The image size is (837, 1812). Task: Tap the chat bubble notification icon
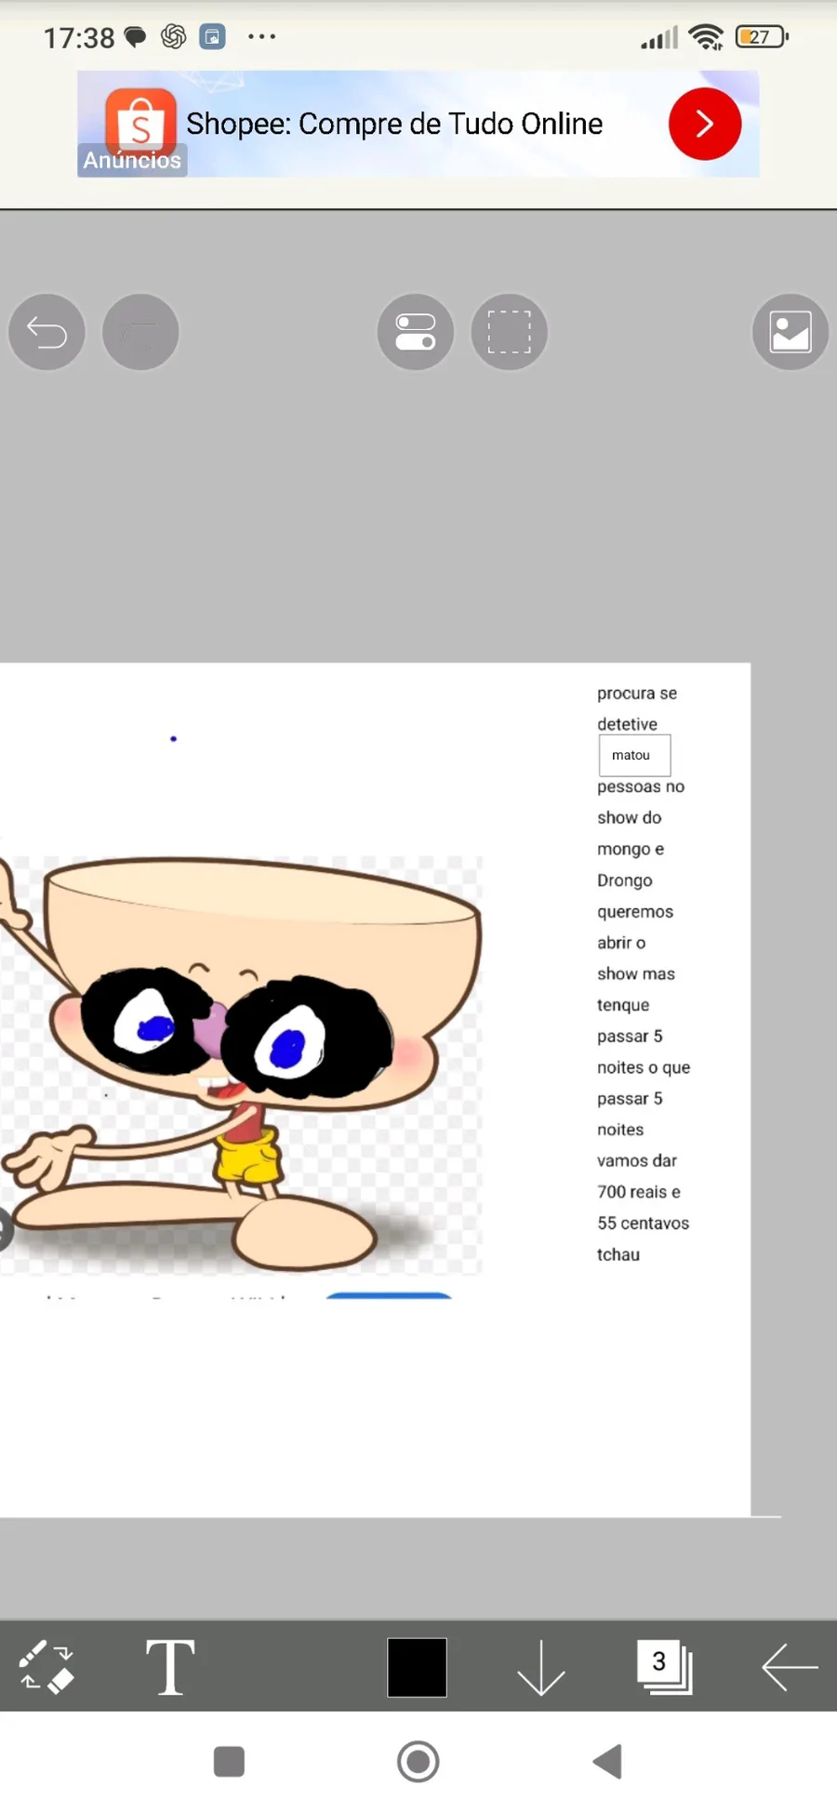pos(136,38)
